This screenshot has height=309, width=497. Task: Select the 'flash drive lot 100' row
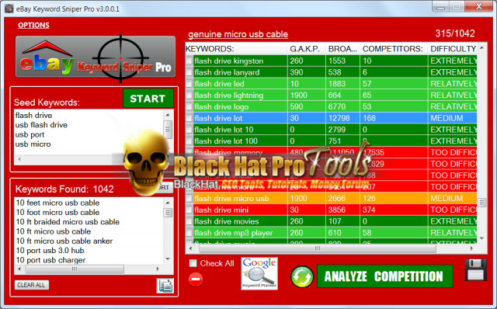tap(332, 141)
